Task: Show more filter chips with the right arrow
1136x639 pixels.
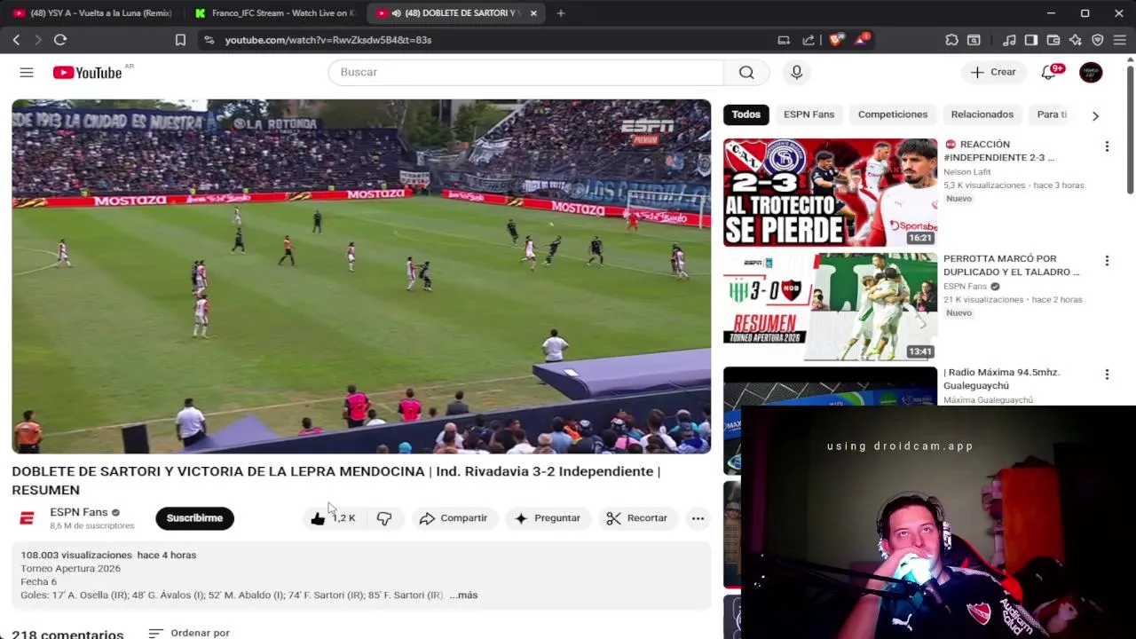Action: (1095, 115)
